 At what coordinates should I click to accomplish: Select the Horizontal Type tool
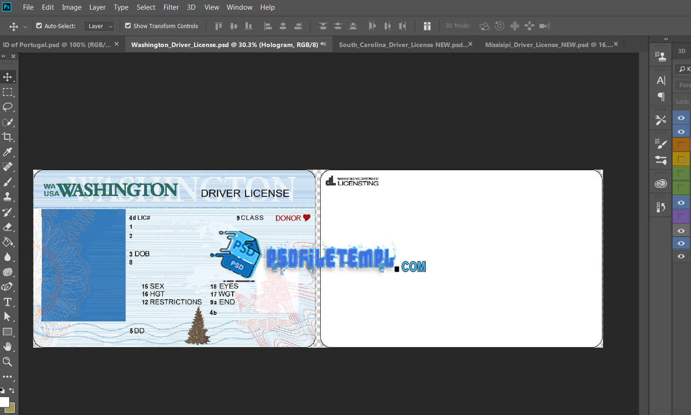point(8,302)
